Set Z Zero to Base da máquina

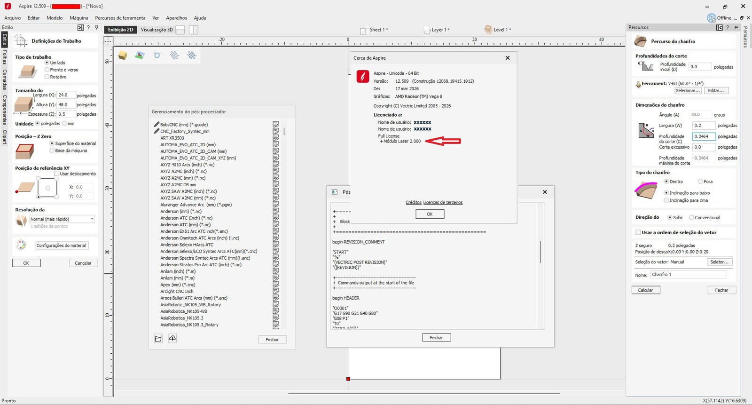click(52, 151)
